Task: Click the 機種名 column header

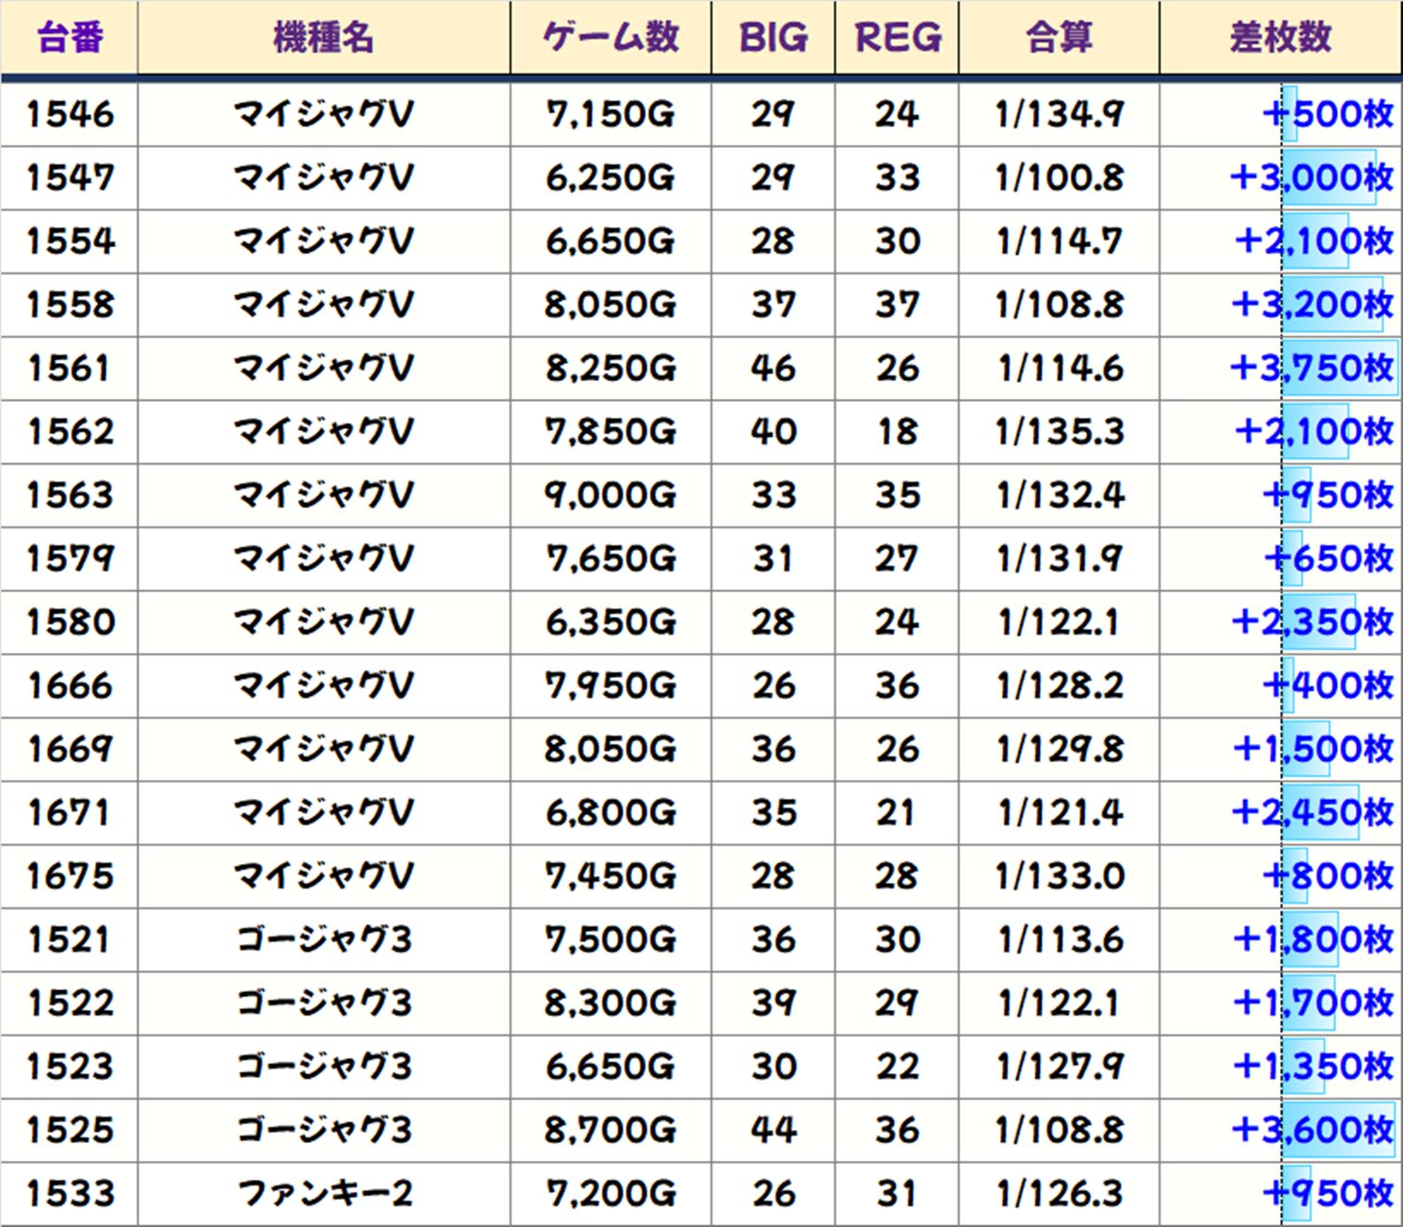Action: pyautogui.click(x=324, y=38)
